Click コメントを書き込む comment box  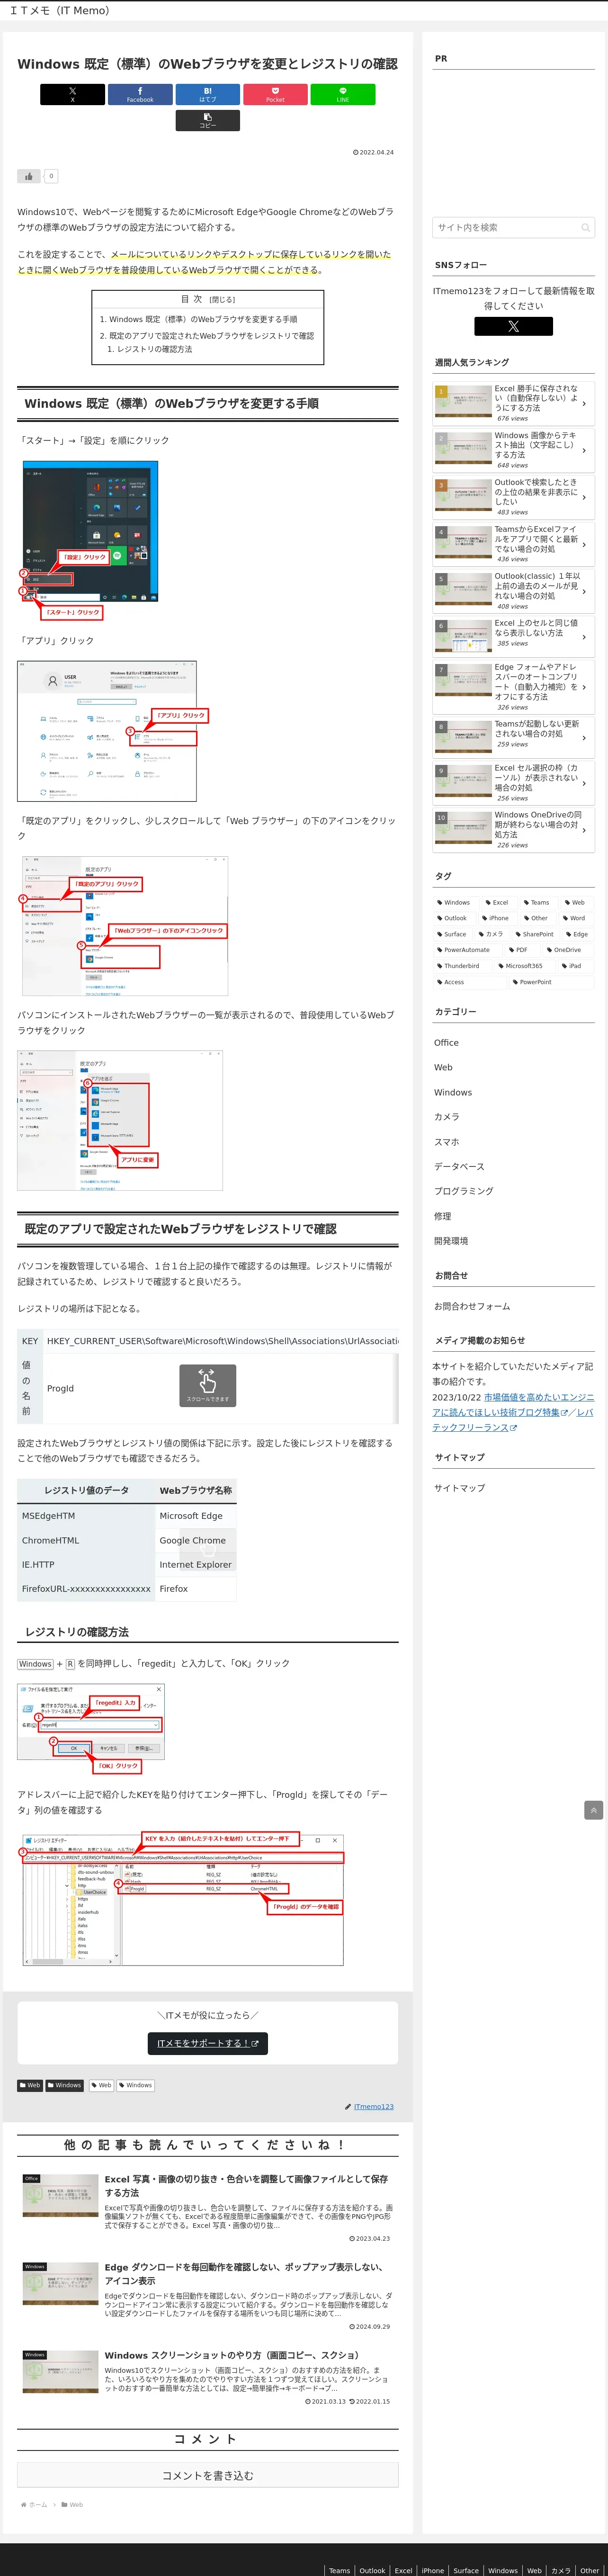point(207,2476)
